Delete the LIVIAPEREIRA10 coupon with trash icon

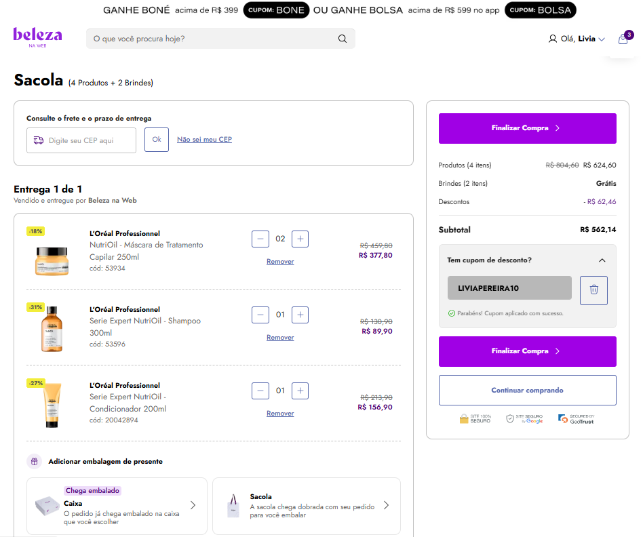(593, 290)
